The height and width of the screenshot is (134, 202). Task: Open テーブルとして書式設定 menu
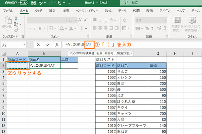192,24
